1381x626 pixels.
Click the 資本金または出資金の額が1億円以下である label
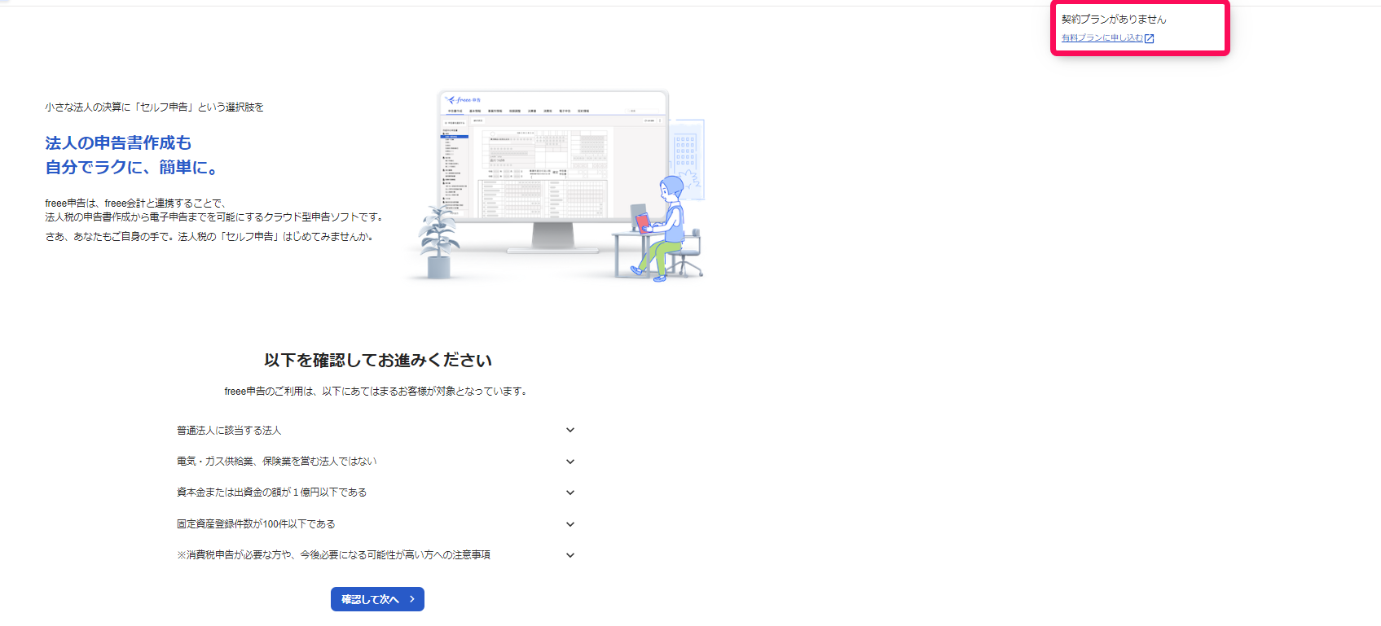click(x=272, y=492)
